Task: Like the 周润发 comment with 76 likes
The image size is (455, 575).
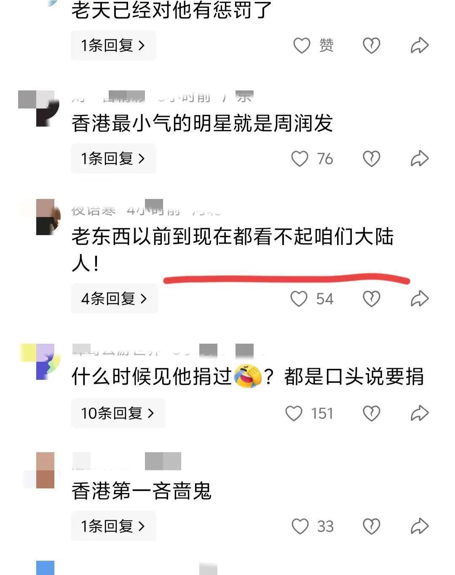Action: click(x=300, y=159)
